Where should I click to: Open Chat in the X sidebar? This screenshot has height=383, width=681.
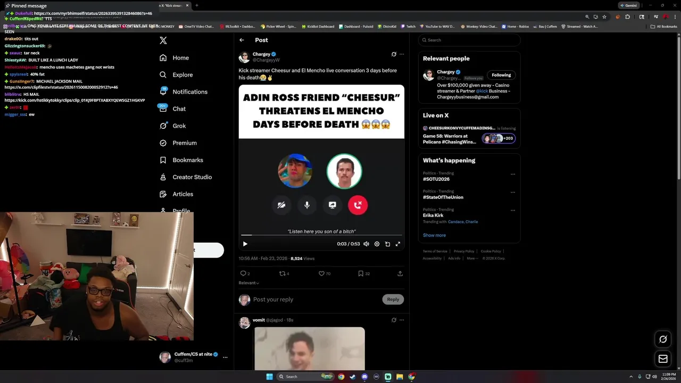point(172,109)
